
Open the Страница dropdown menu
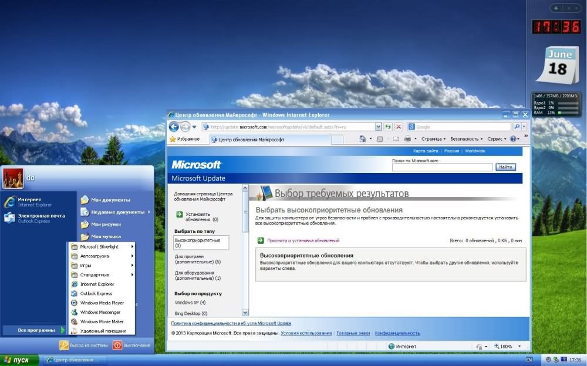433,139
